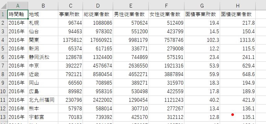Select the 新潟 cell
Screen dimensions: 266x124
point(43,49)
